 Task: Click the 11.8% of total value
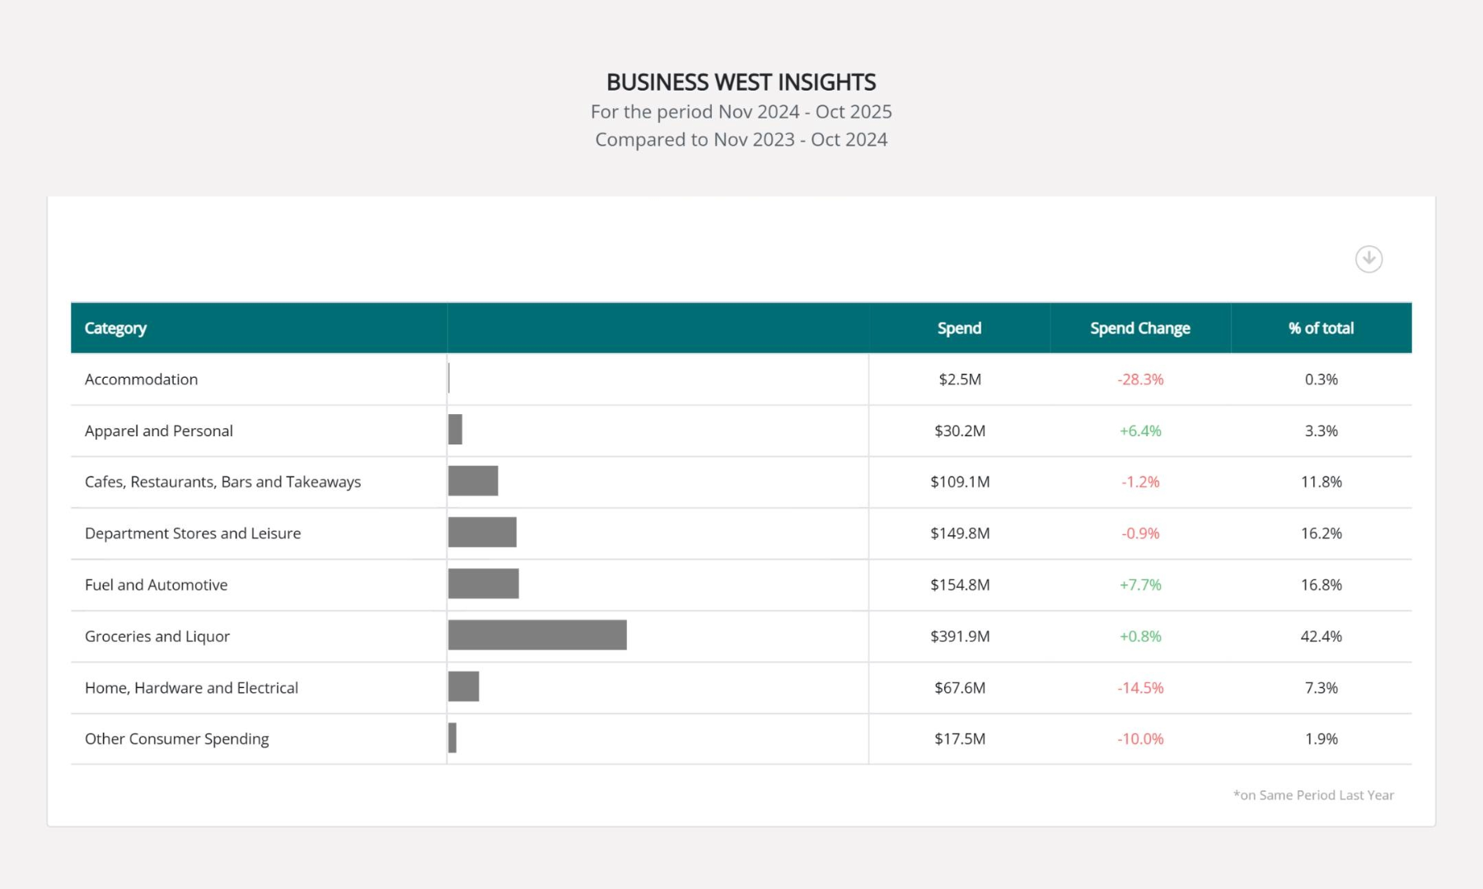coord(1322,482)
